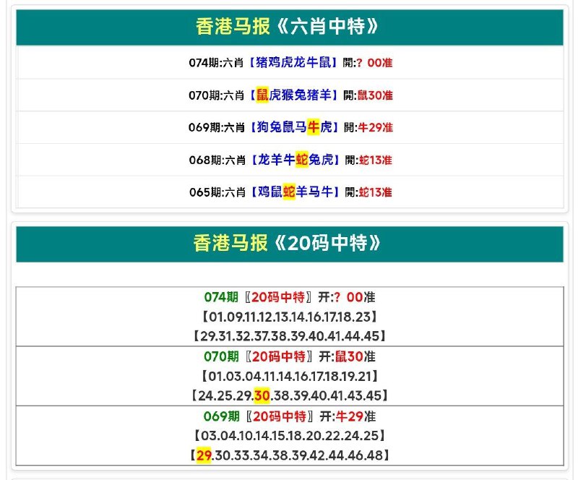Click the 香港马报《20码中特》 header banner
This screenshot has width=578, height=480.
click(x=290, y=244)
